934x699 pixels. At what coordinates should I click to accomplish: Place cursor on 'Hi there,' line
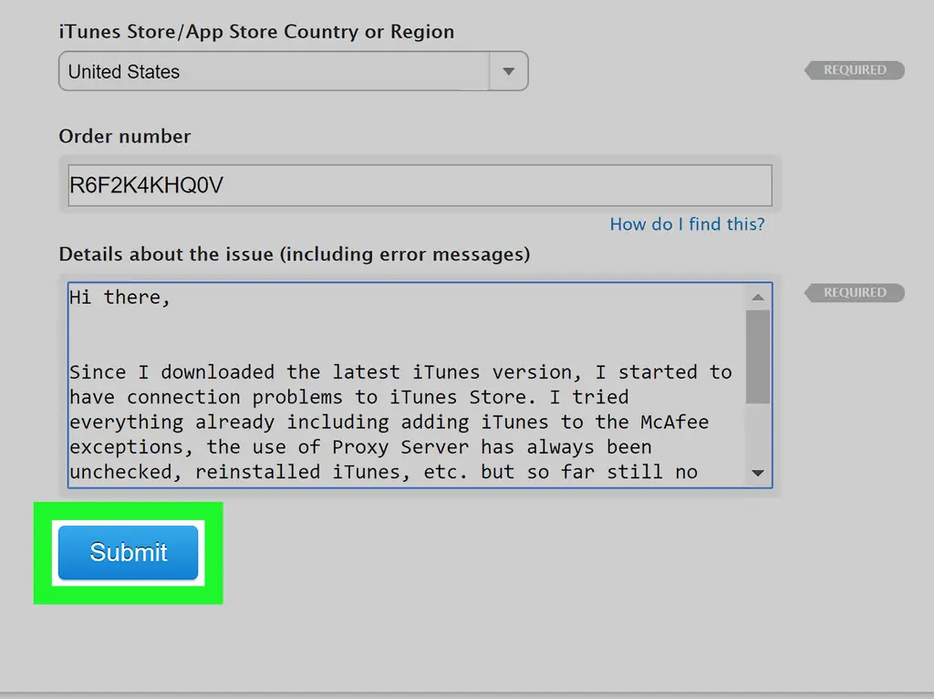coord(119,297)
